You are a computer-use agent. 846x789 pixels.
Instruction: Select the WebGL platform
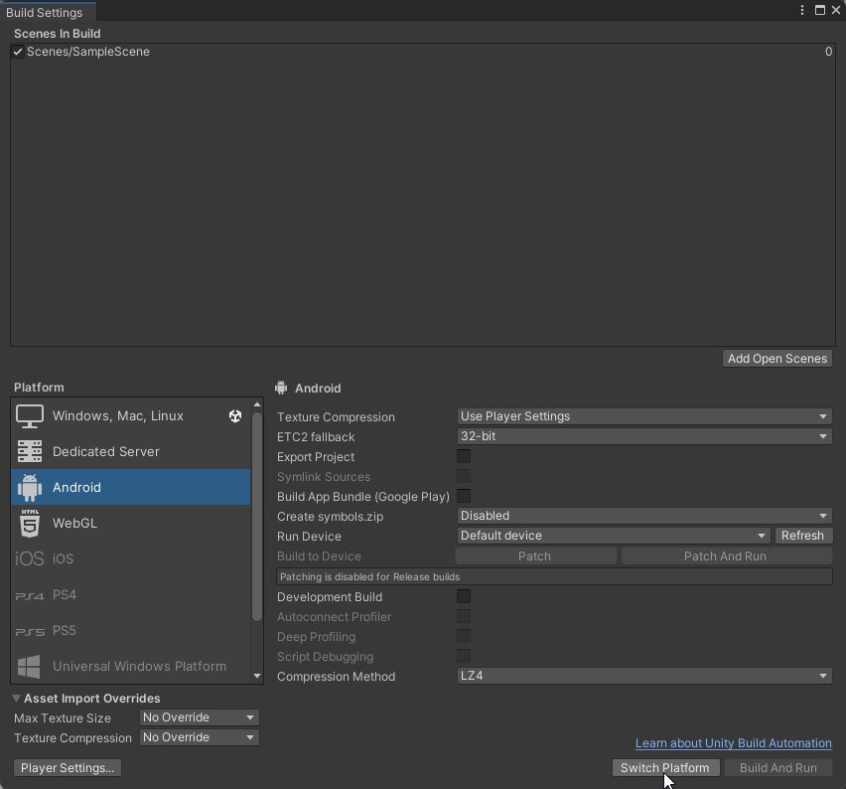[130, 523]
